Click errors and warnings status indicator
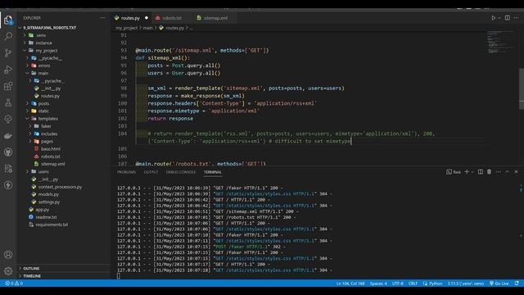 click(x=14, y=284)
